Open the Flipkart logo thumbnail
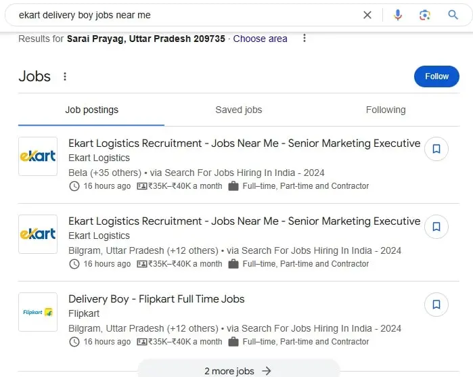 click(x=38, y=312)
